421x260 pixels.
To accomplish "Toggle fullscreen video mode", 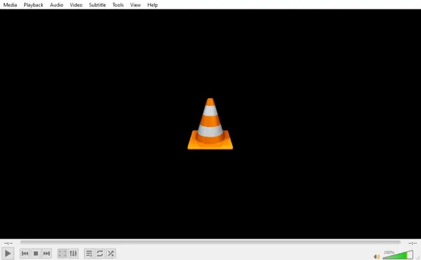I will (x=62, y=253).
